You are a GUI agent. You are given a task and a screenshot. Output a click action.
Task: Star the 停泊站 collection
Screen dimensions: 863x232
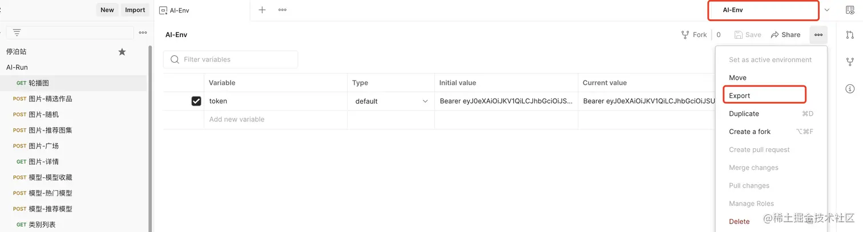[x=122, y=52]
